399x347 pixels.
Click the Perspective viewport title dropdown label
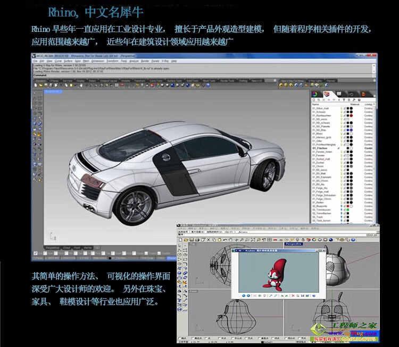(52, 91)
